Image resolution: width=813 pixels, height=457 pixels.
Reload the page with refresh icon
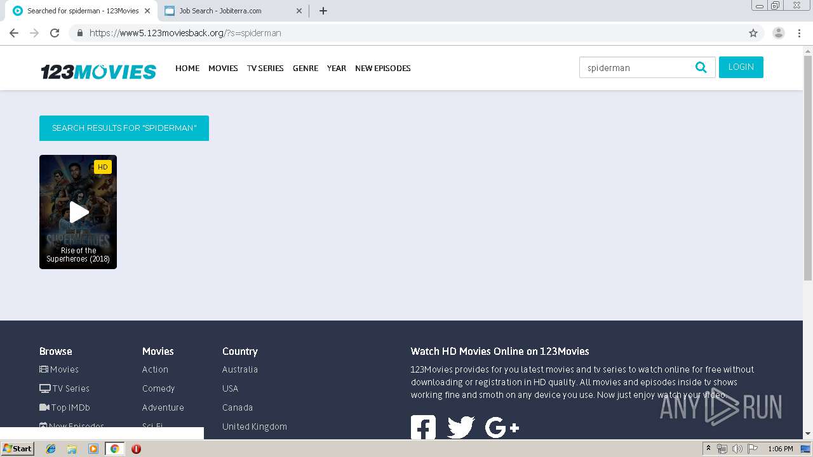tap(55, 33)
